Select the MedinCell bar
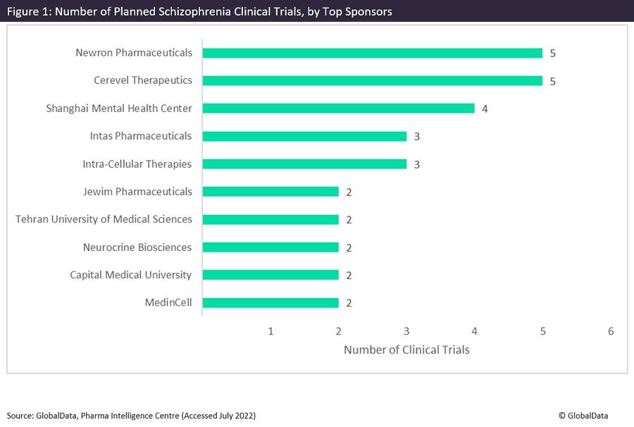The image size is (634, 427). [x=271, y=303]
